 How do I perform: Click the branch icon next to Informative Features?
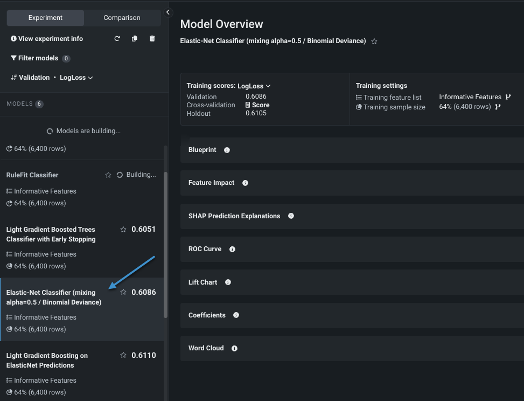[x=508, y=97]
